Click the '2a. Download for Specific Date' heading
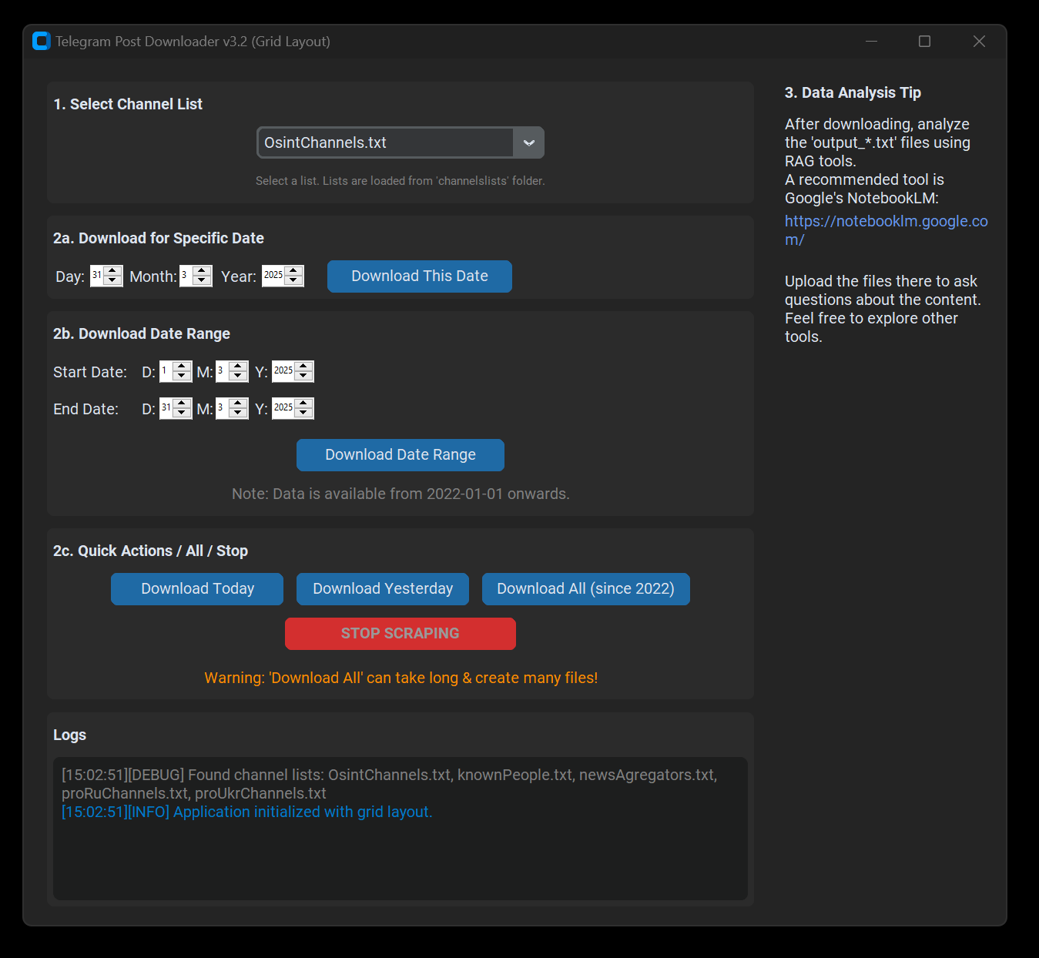Screen dimensions: 1039x958 pyautogui.click(x=159, y=238)
